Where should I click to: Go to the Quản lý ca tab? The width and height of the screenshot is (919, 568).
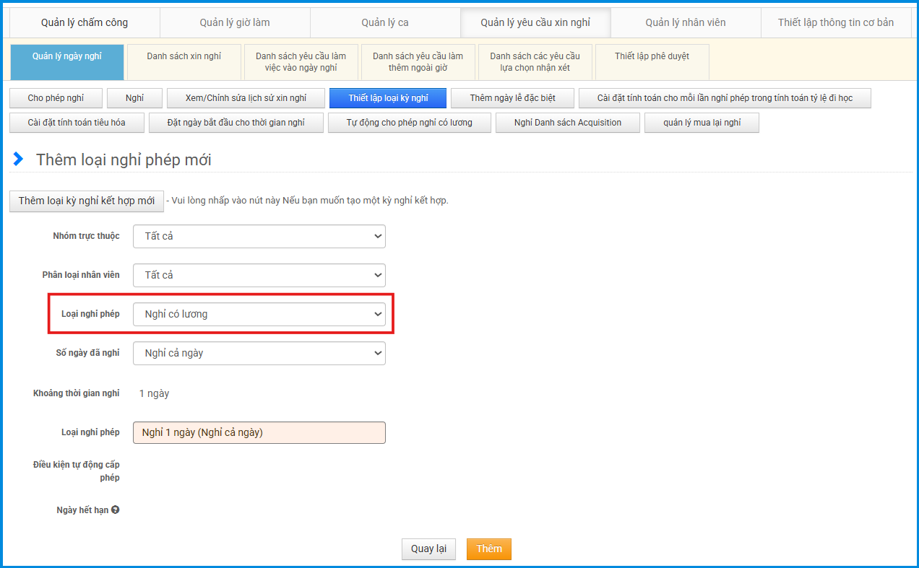pyautogui.click(x=385, y=22)
